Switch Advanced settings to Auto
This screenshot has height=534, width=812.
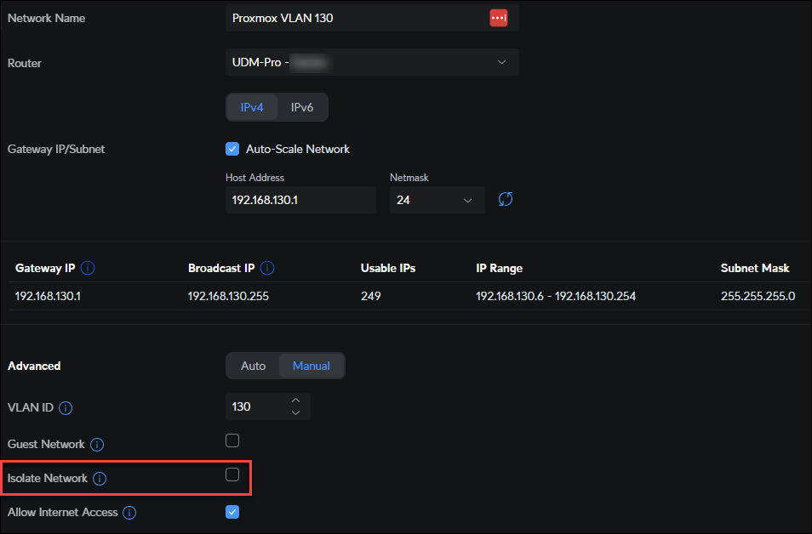click(254, 366)
